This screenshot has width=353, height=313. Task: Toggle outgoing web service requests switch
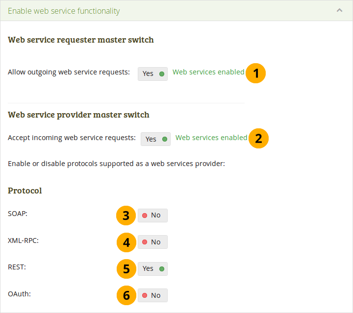tap(152, 73)
